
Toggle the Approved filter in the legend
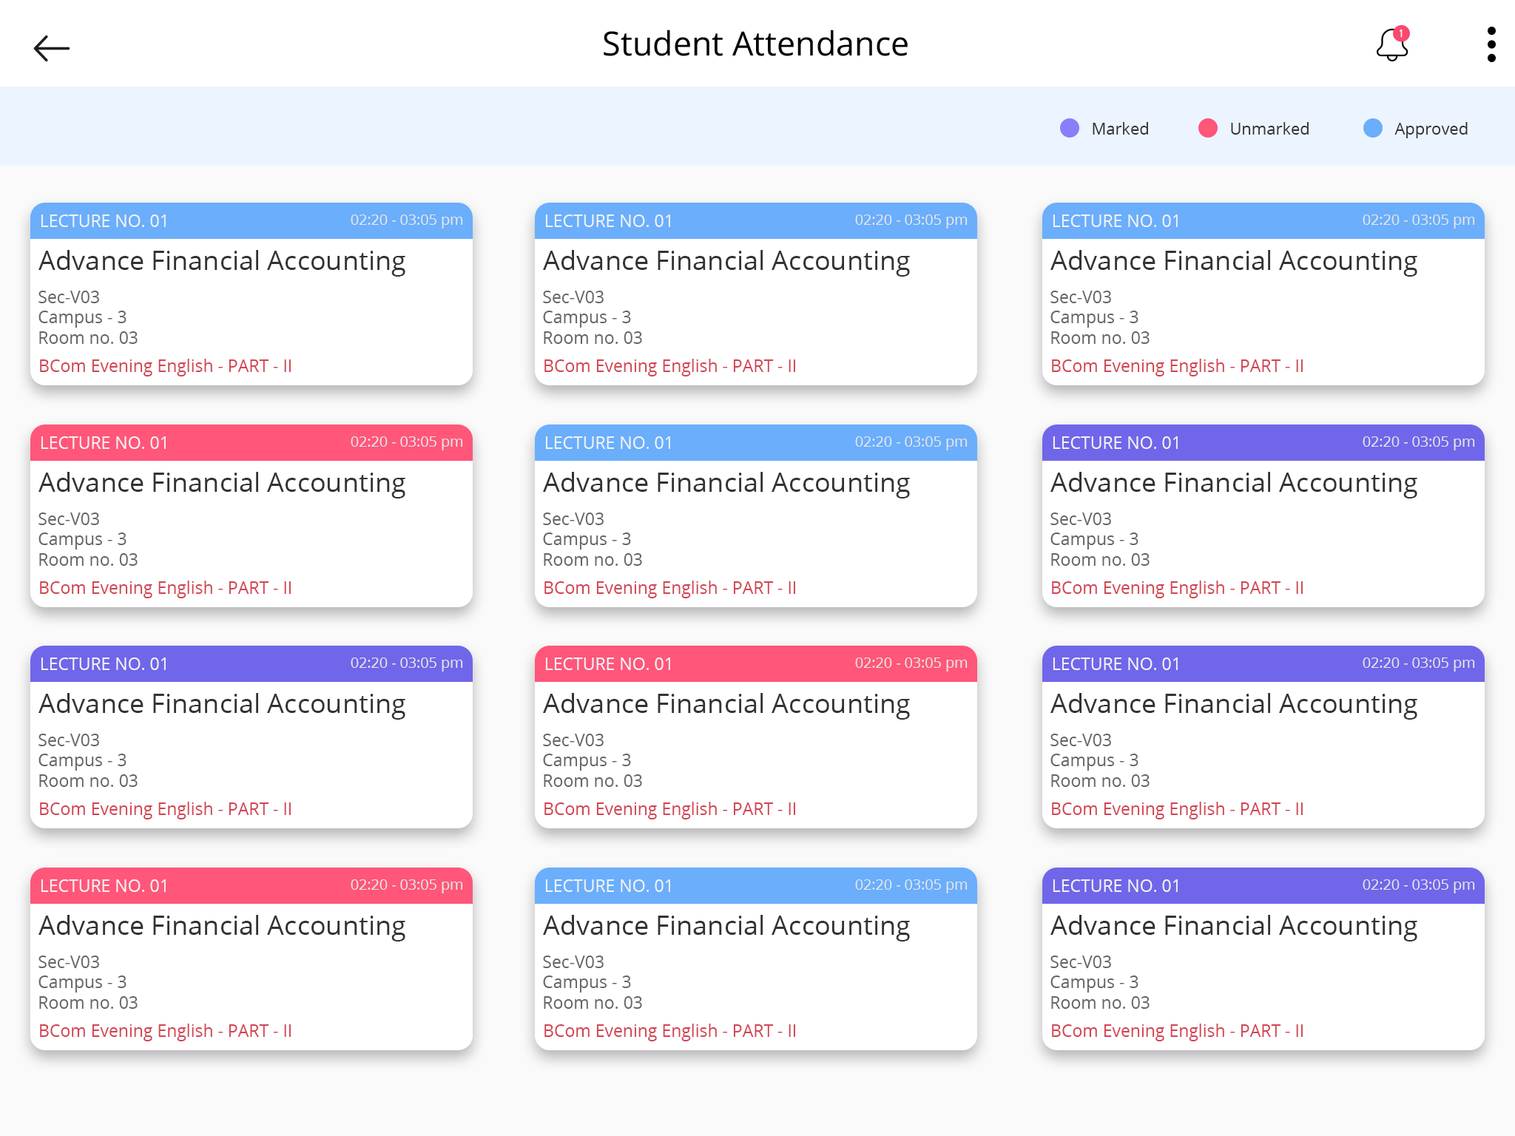(1431, 129)
